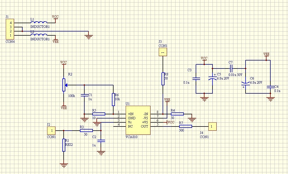Click the VEE power port below L2
Viewport: 288px width, 174px height.
[55, 39]
